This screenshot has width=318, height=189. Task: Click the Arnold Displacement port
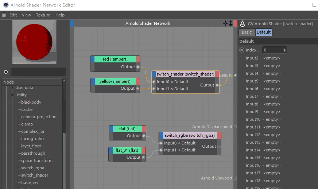(x=235, y=127)
